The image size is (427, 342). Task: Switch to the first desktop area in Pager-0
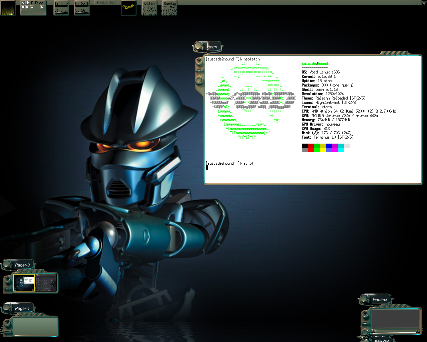click(24, 283)
